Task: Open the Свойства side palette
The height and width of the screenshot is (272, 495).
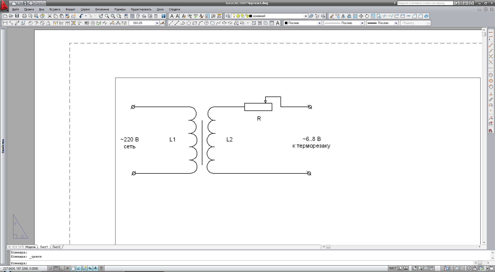Action: click(x=3, y=146)
